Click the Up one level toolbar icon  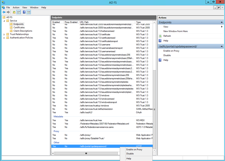pyautogui.click(x=14, y=12)
